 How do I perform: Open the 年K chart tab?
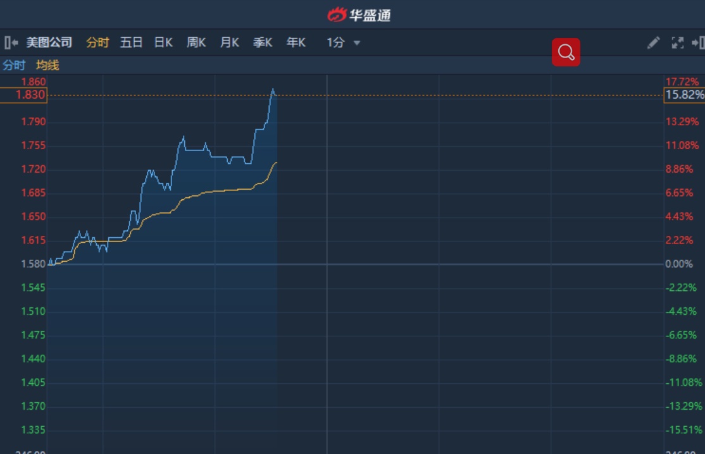click(296, 42)
